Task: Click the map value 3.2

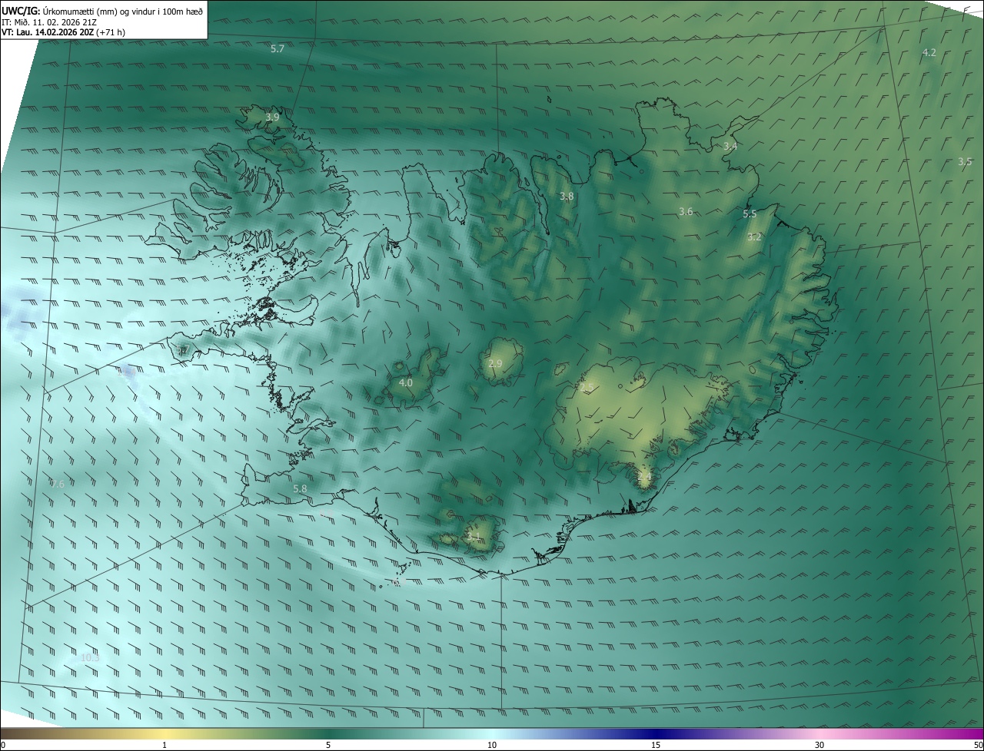Action: [x=754, y=237]
